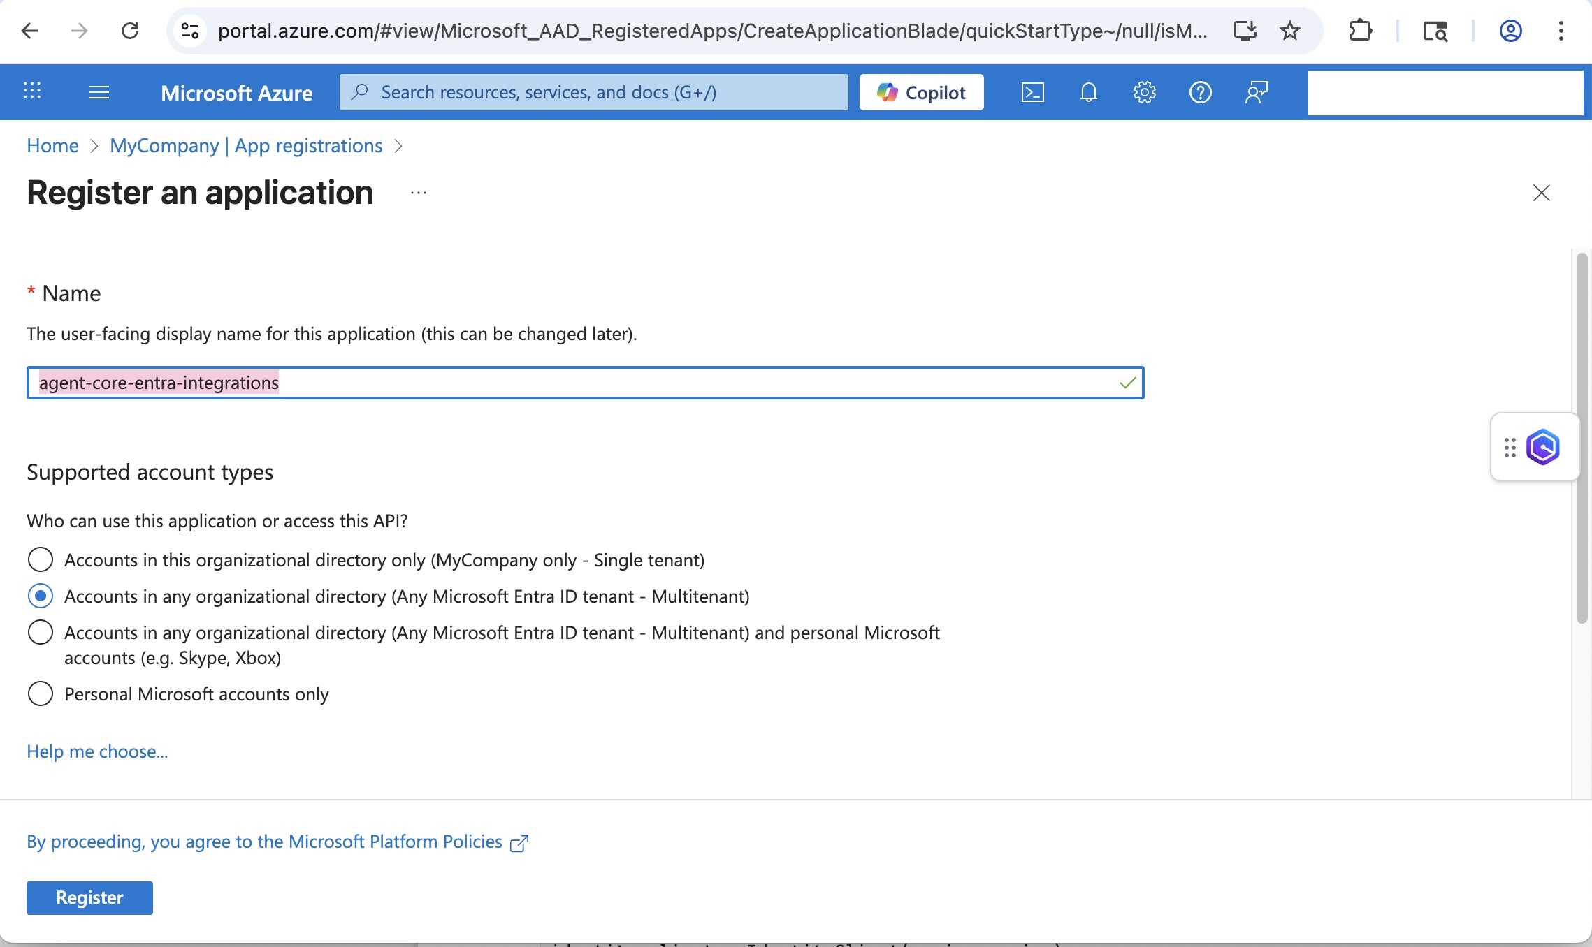Close the Register an application blade
Viewport: 1592px width, 947px height.
click(1542, 193)
